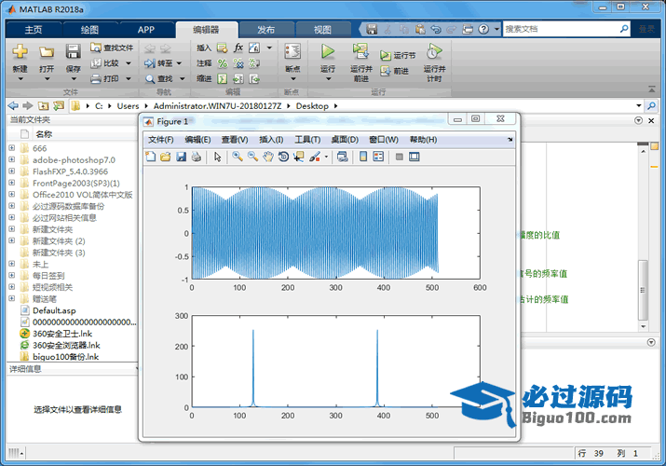Open Figure 1 File (文件) menu
Screen dimensions: 666x466
coord(160,140)
